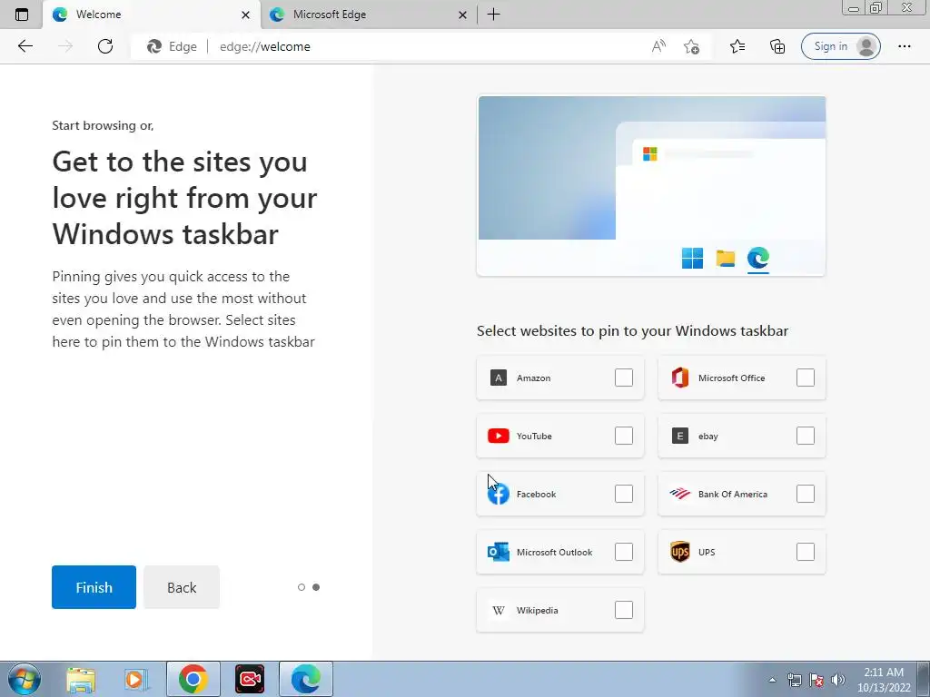
Task: Open File Explorer from taskbar
Action: [x=81, y=679]
